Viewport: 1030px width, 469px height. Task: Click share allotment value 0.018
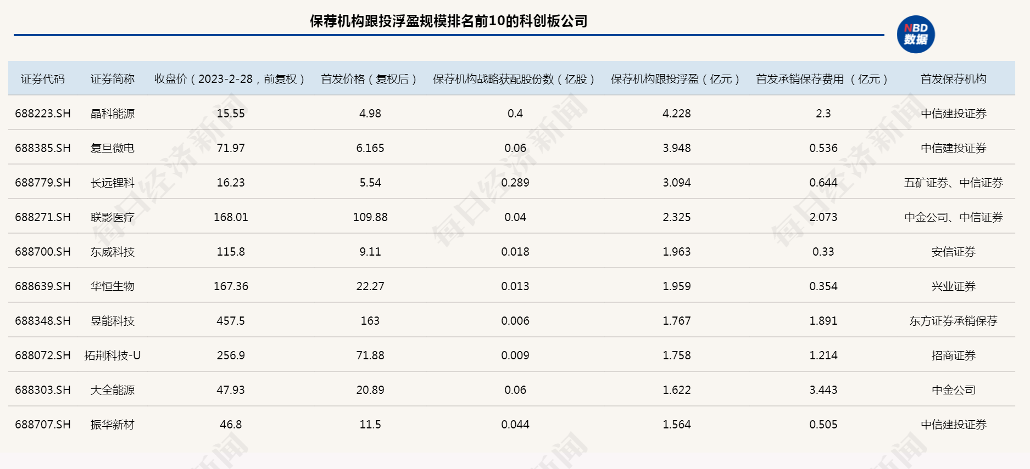515,252
